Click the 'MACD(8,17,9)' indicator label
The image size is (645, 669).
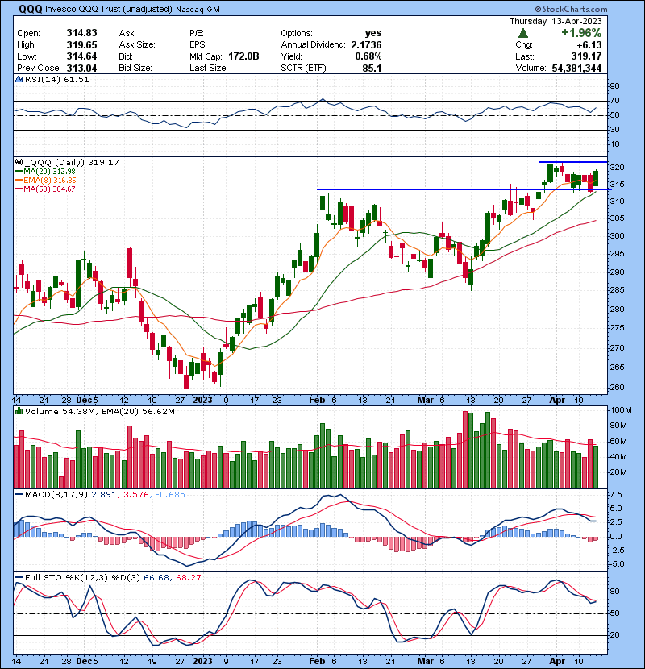coord(56,495)
